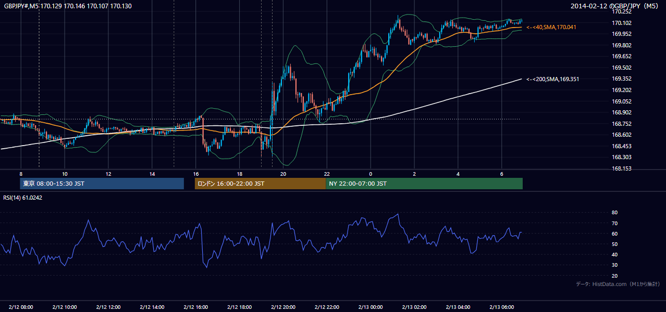Click the 169.652 price axis label
This screenshot has height=312, width=666.
coord(622,56)
